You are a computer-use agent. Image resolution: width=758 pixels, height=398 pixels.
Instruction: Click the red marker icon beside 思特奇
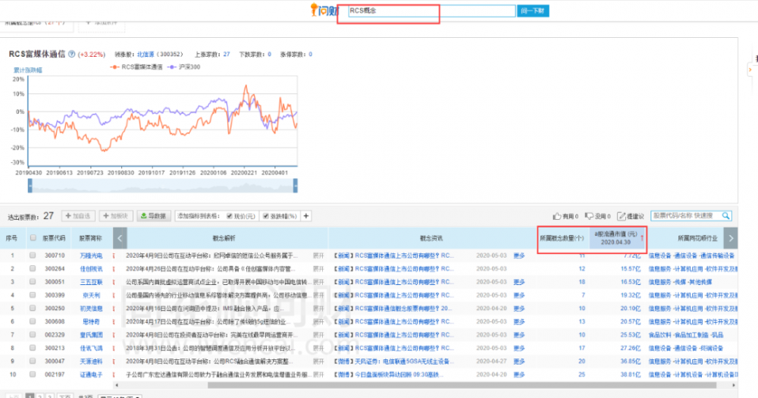coord(114,321)
